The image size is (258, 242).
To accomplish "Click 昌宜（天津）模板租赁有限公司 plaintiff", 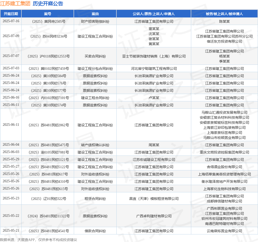I will 154,199.
